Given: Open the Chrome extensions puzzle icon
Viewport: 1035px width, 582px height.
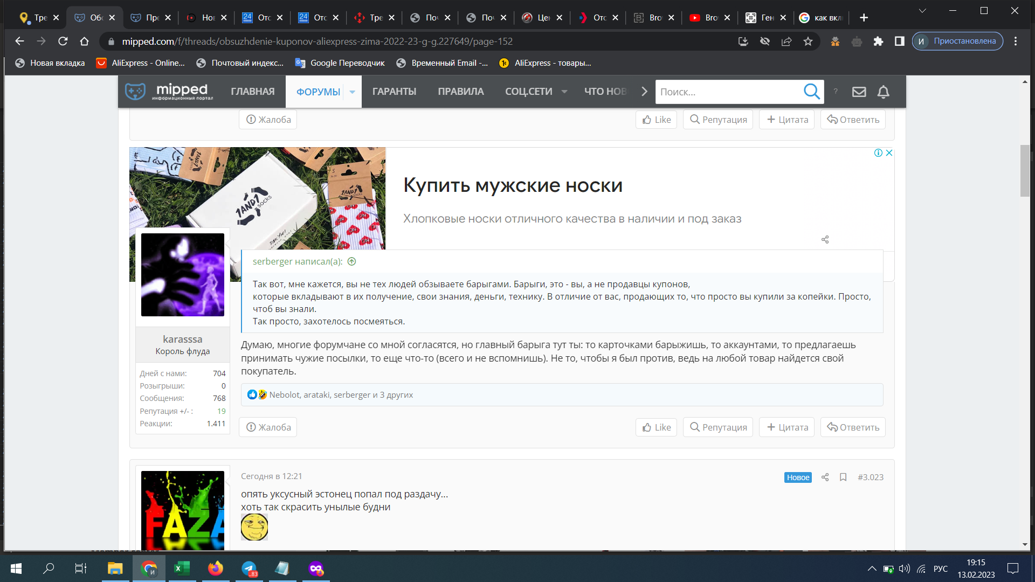Looking at the screenshot, I should tap(878, 41).
